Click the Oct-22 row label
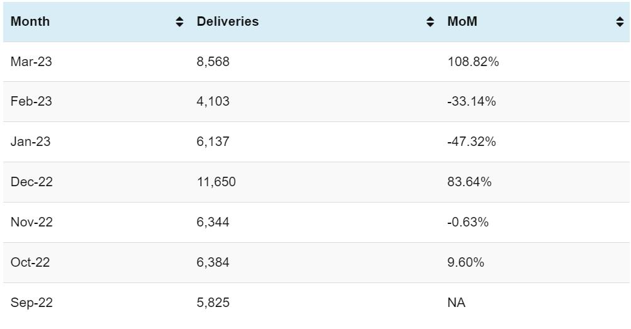The image size is (631, 329). point(30,262)
